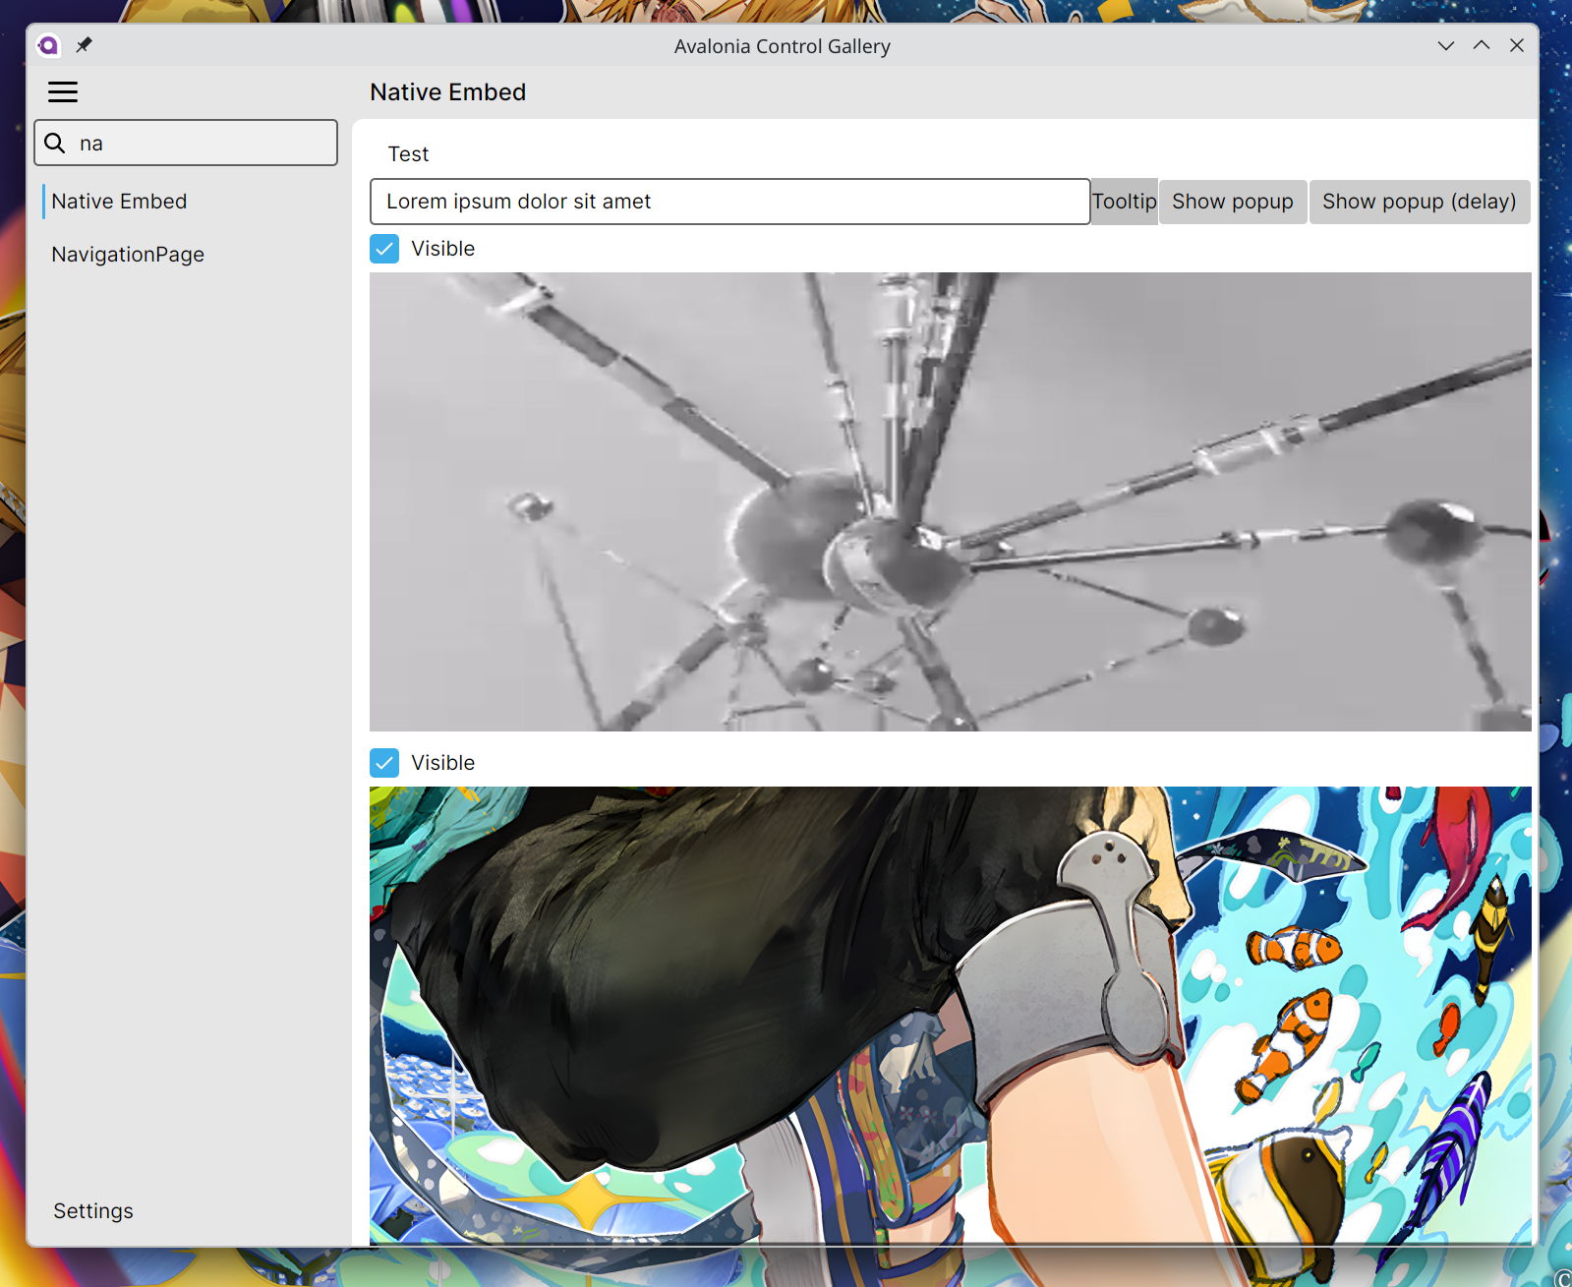Focus the Lorem ipsum text box
The image size is (1572, 1287).
click(729, 202)
